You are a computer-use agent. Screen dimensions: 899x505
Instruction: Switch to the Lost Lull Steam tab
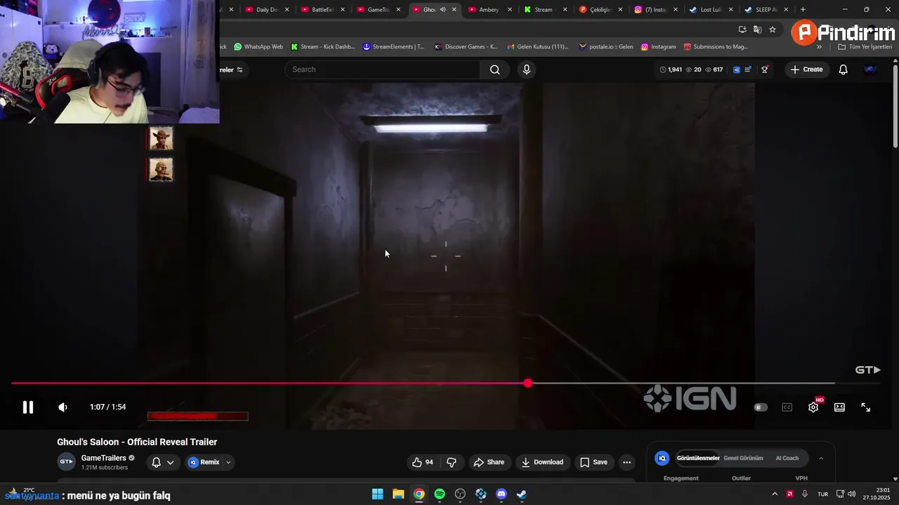(x=711, y=10)
